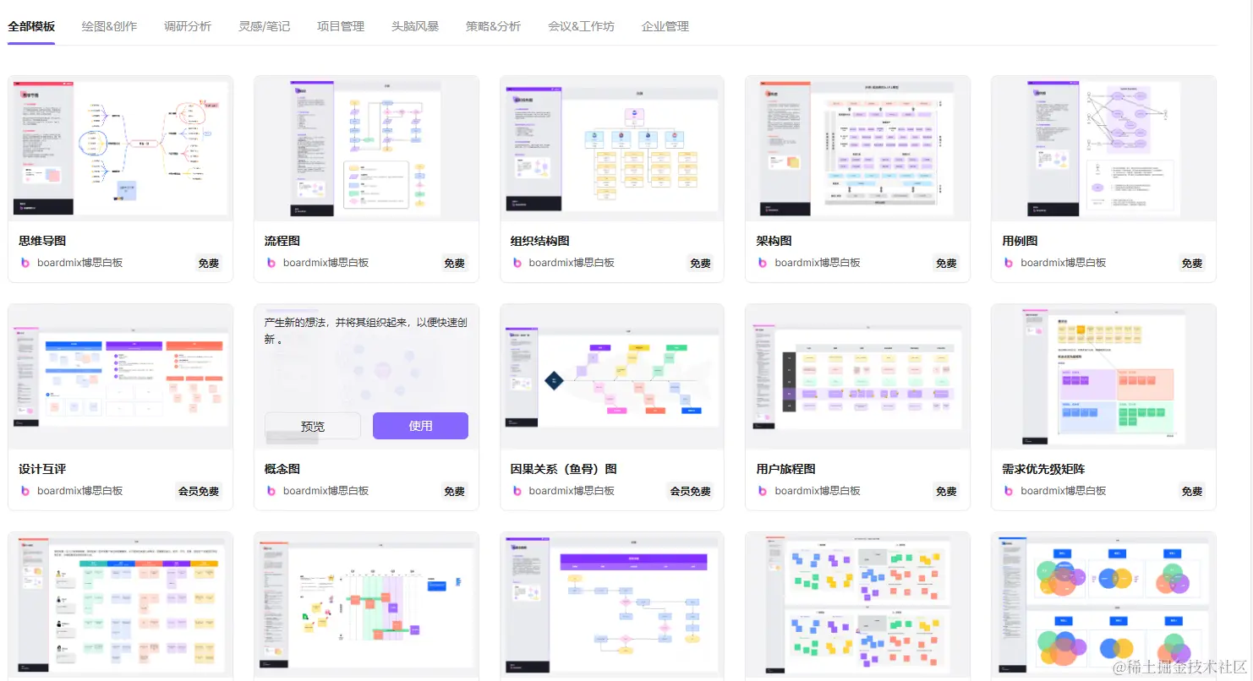1253x681 pixels.
Task: Click the boardmix icon under 架构图 card
Action: [x=762, y=263]
